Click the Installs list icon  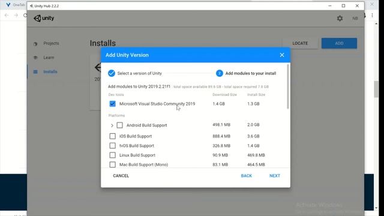pyautogui.click(x=35, y=72)
